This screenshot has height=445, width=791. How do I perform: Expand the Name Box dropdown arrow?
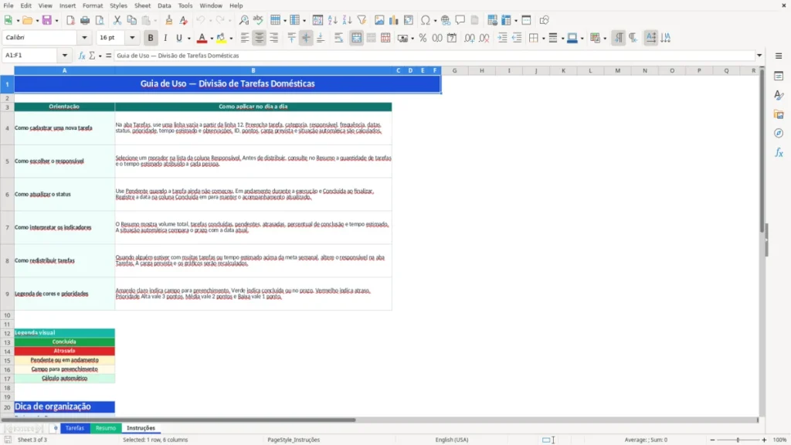(65, 56)
